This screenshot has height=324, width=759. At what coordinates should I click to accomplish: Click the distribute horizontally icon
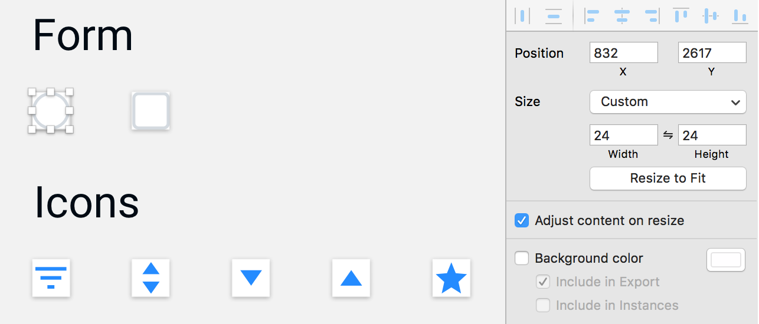click(522, 16)
